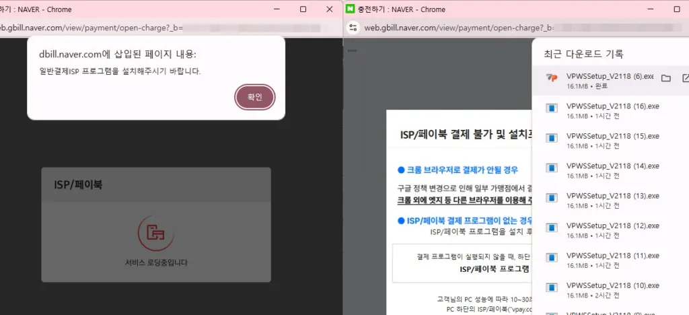Click the VPWSSetup_V2118 (10).exe file icon

coord(552,287)
